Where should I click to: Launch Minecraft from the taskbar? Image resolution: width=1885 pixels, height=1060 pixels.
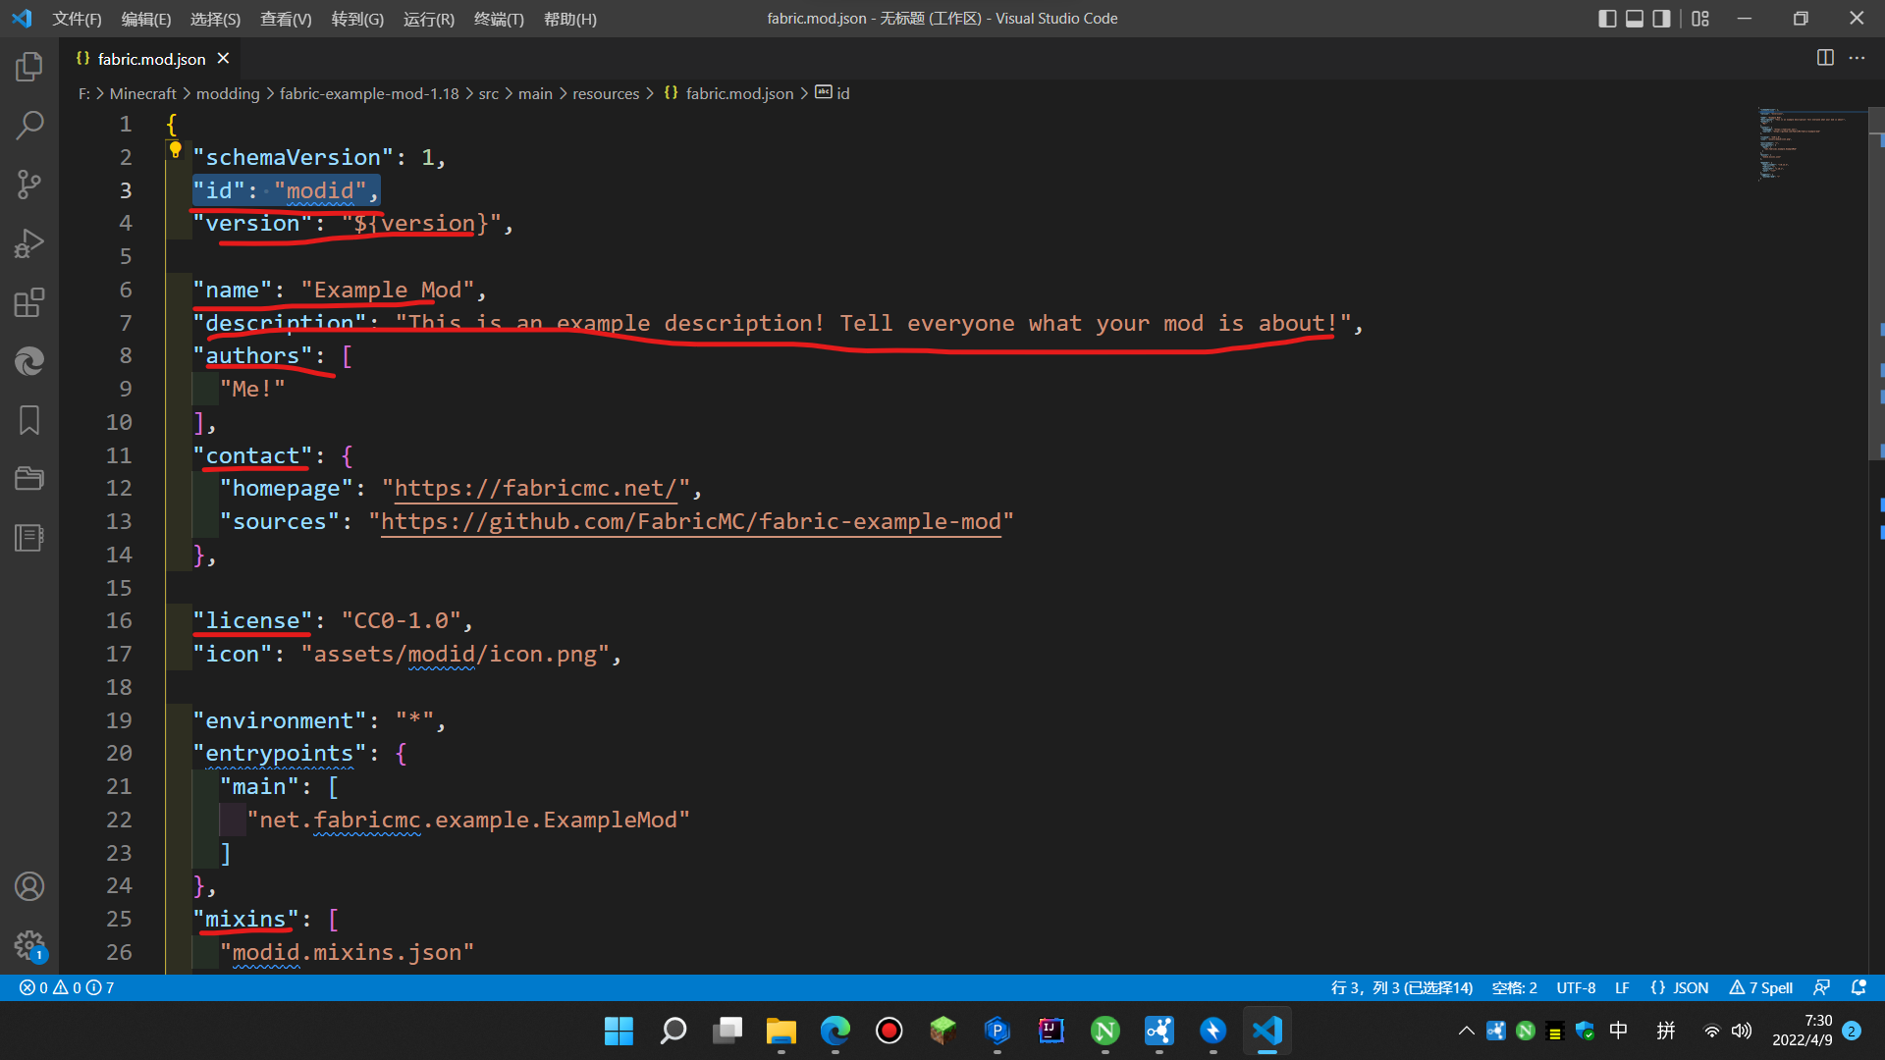942,1031
